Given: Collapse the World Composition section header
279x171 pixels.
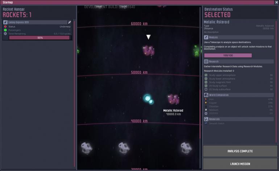Looking at the screenshot, I should 239,95.
